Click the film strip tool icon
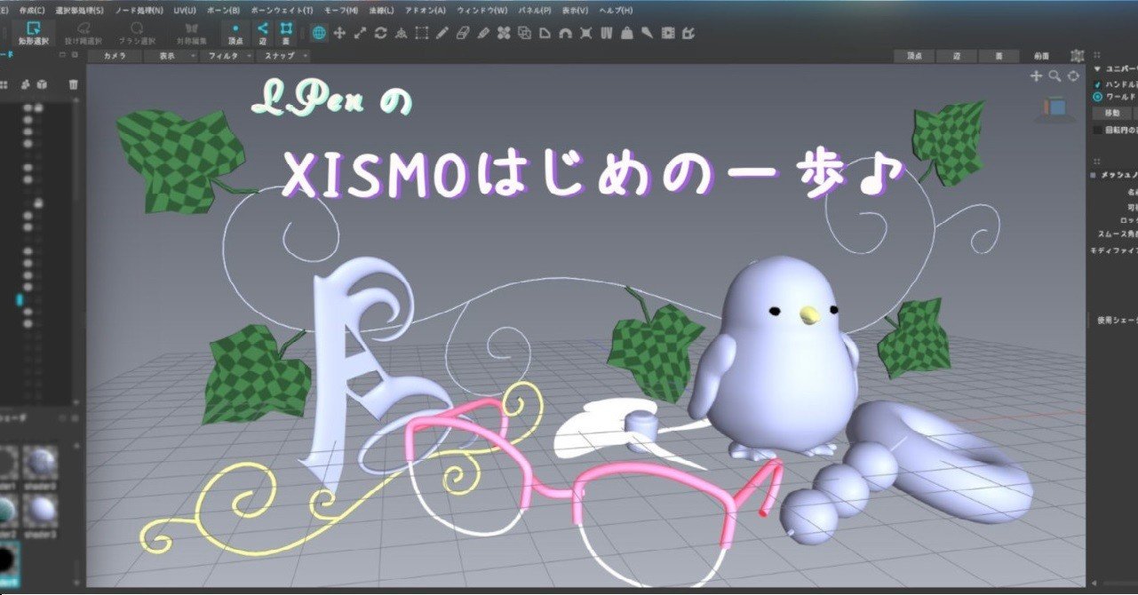This screenshot has width=1138, height=595. point(667,33)
